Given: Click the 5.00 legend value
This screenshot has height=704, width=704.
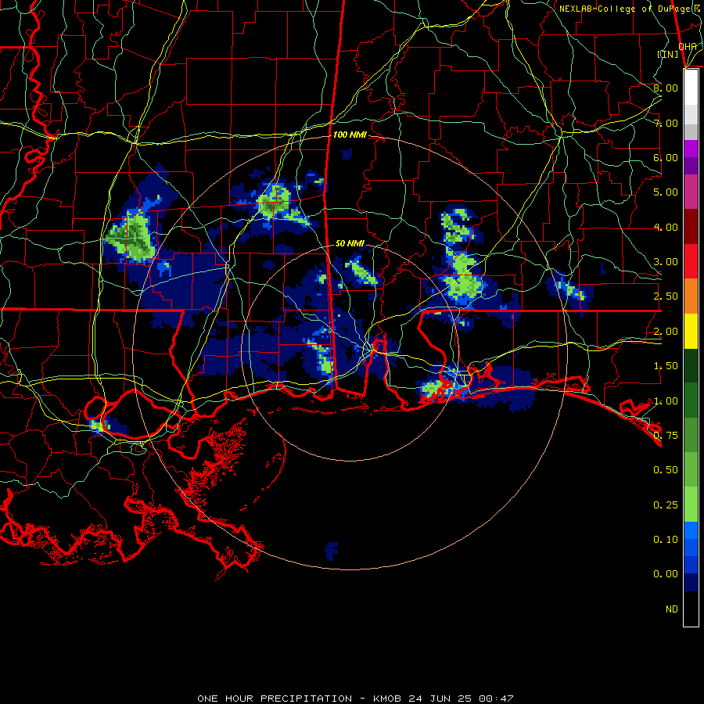Looking at the screenshot, I should point(666,192).
